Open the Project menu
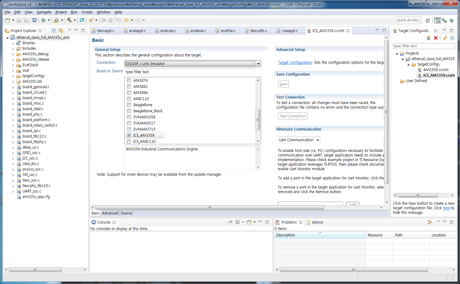This screenshot has height=284, width=460. 61,12
